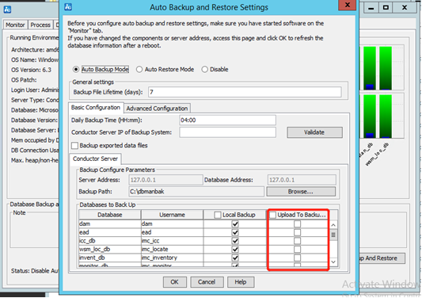Click the Cancel button

click(207, 282)
